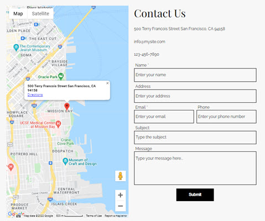Zoom out using the minus button
Image resolution: width=265 pixels, height=221 pixels.
121,206
